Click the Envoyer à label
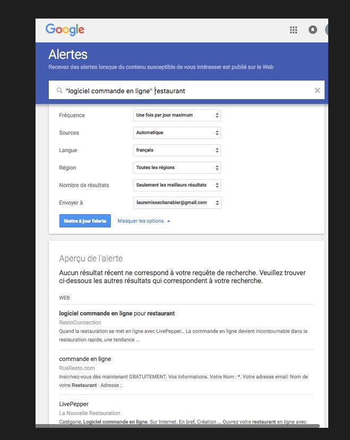The height and width of the screenshot is (440, 350). click(71, 203)
